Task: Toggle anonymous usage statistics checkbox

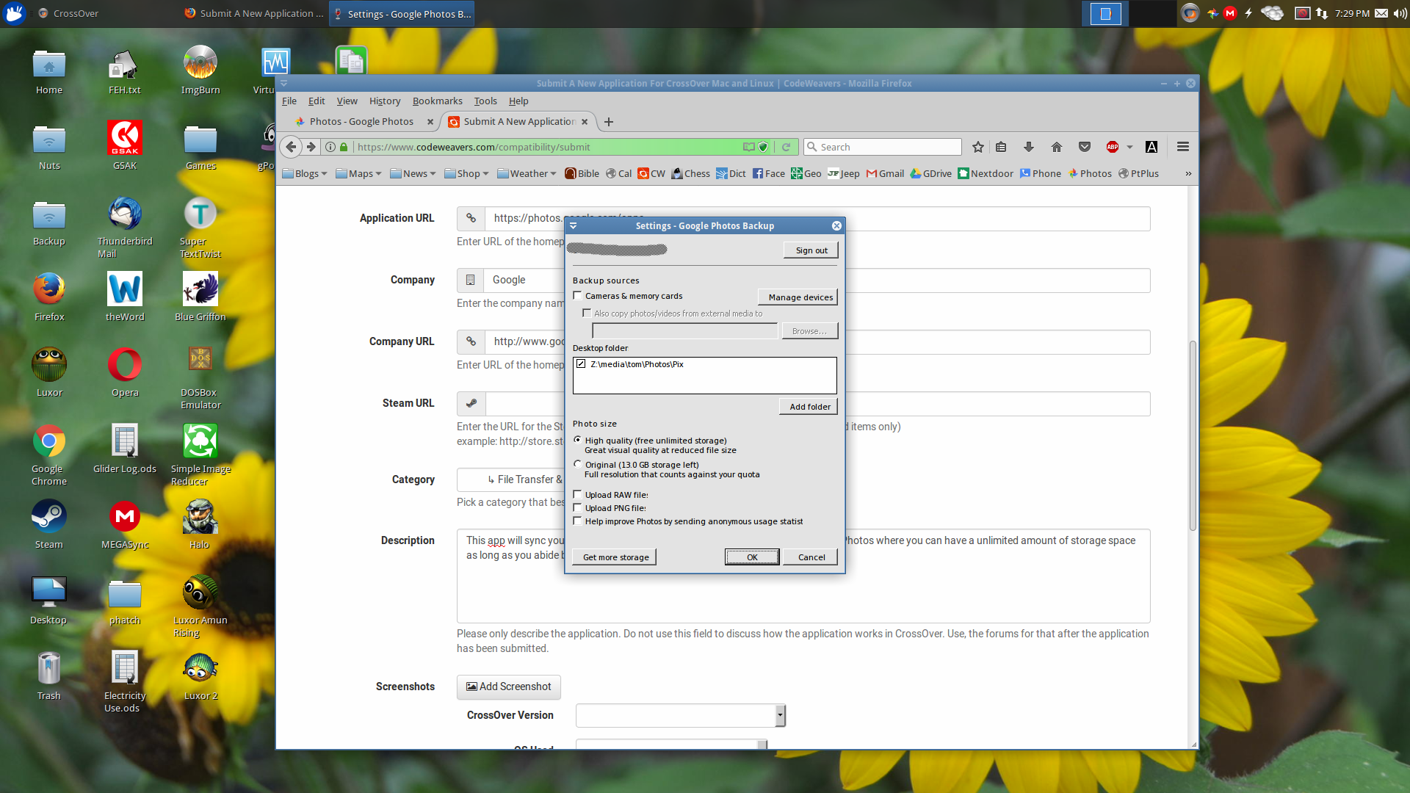Action: coord(578,521)
